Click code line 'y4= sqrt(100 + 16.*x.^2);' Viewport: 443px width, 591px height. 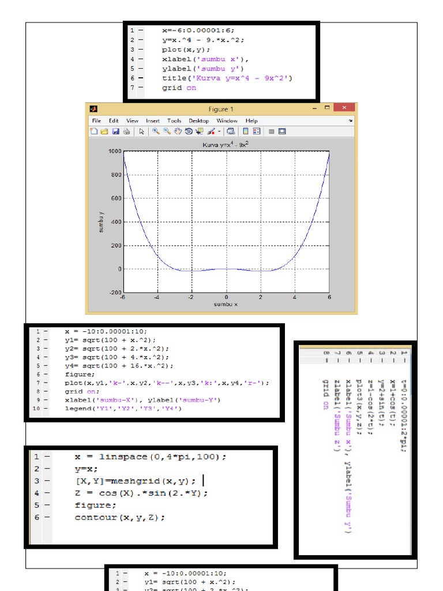coord(119,365)
